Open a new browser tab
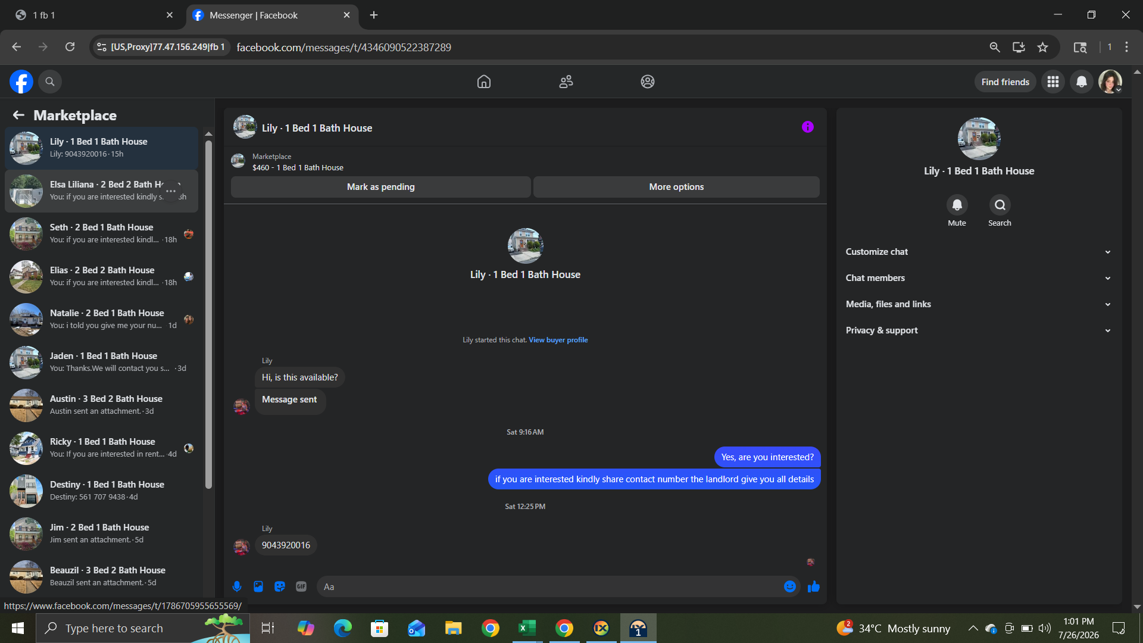1143x643 pixels. [x=374, y=15]
